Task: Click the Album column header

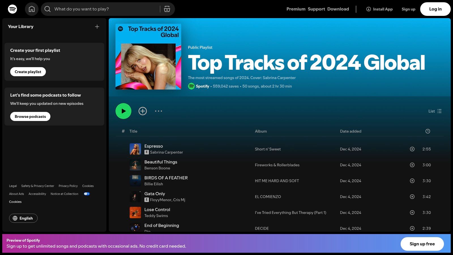Action: pyautogui.click(x=261, y=131)
